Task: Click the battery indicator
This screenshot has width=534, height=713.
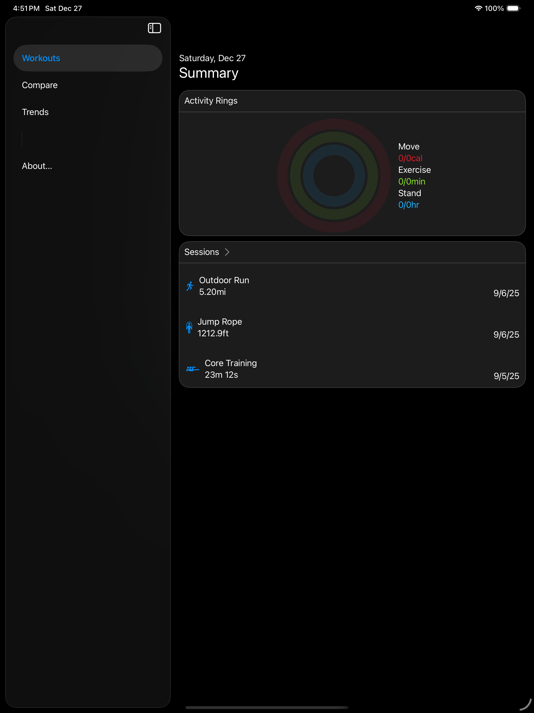Action: 513,8
